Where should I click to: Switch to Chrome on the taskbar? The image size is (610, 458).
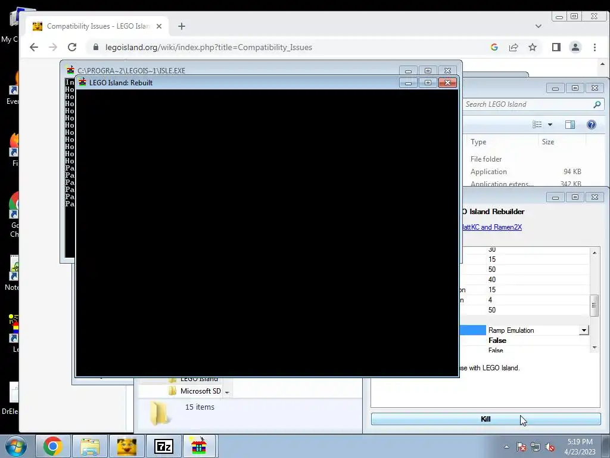click(x=53, y=446)
